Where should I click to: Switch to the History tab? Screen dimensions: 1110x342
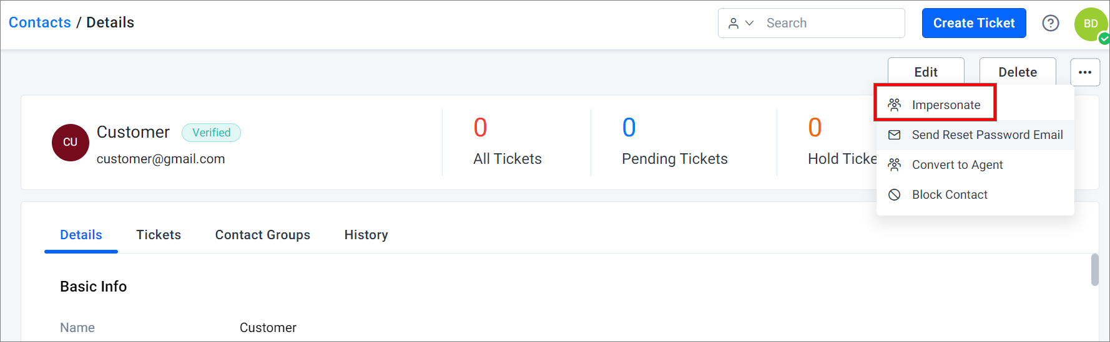click(x=366, y=235)
